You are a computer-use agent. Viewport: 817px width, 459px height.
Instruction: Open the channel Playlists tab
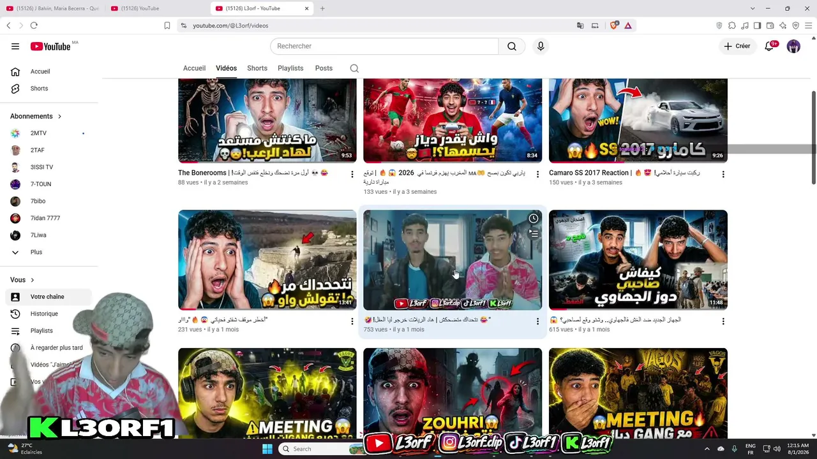point(290,68)
